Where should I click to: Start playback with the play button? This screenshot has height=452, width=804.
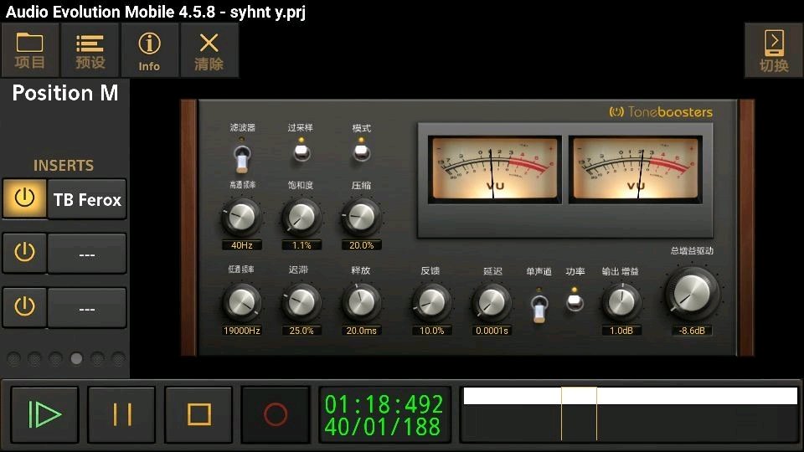point(44,414)
